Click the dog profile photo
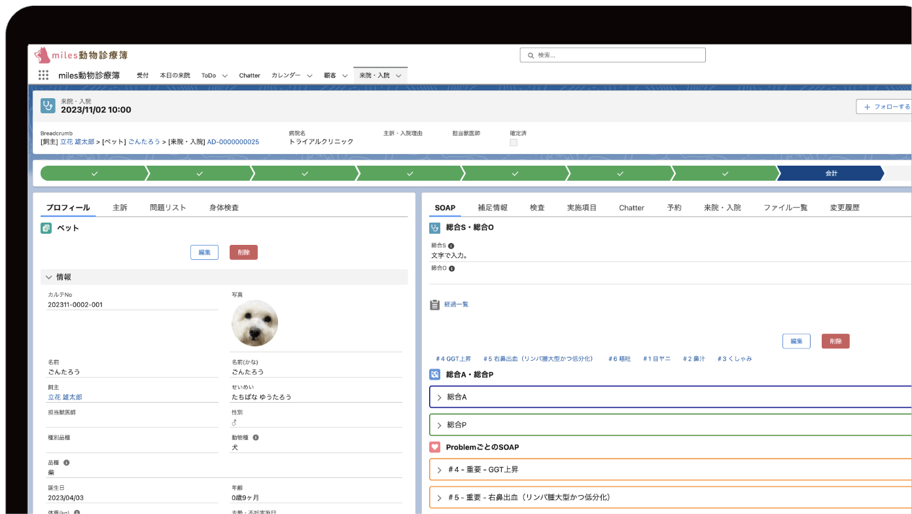The height and width of the screenshot is (514, 912). pyautogui.click(x=254, y=323)
